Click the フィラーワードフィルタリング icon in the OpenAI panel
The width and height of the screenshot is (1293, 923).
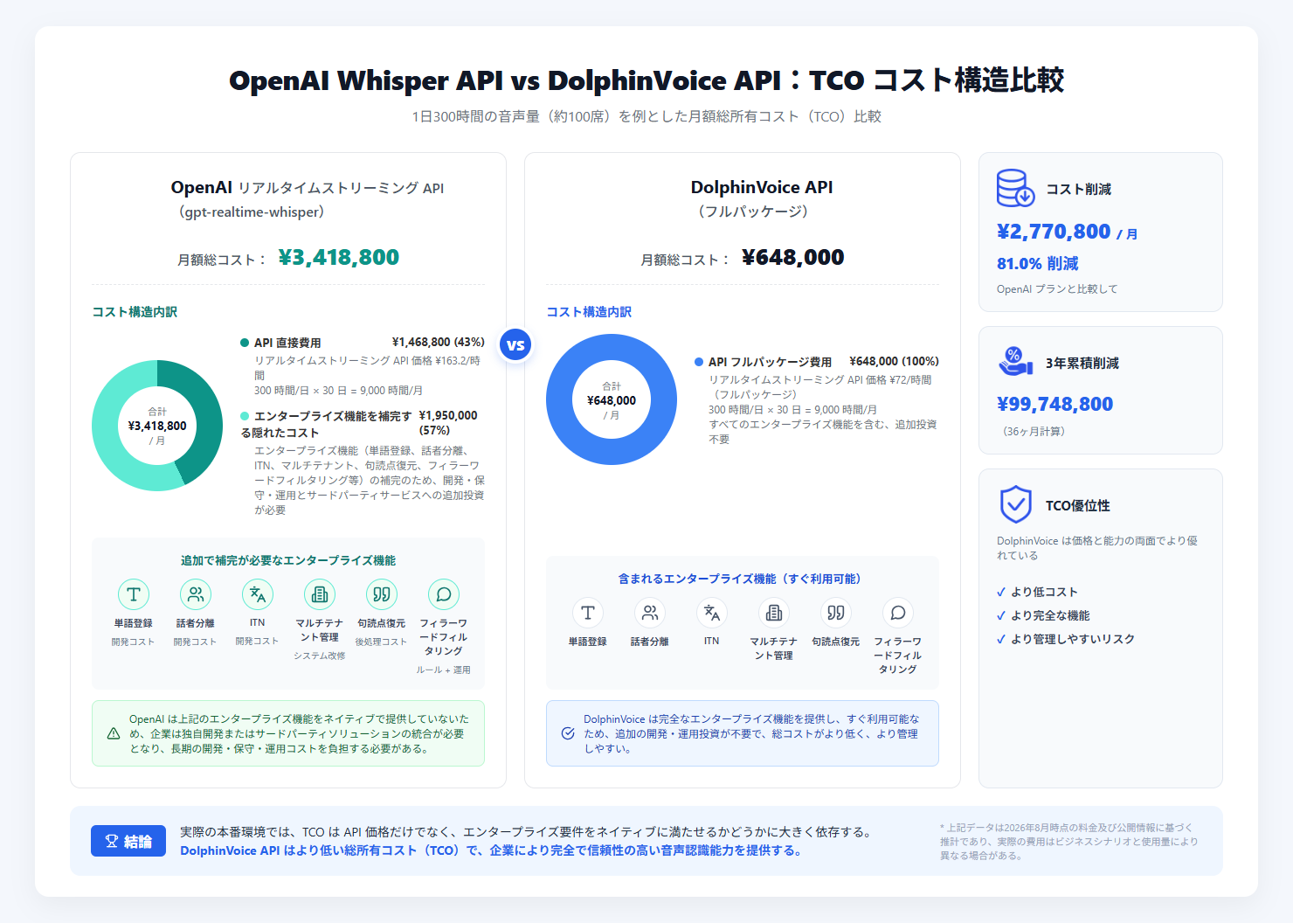point(444,594)
